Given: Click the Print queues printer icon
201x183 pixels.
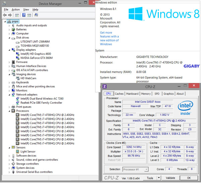Looking at the screenshot, I should 13,107.
